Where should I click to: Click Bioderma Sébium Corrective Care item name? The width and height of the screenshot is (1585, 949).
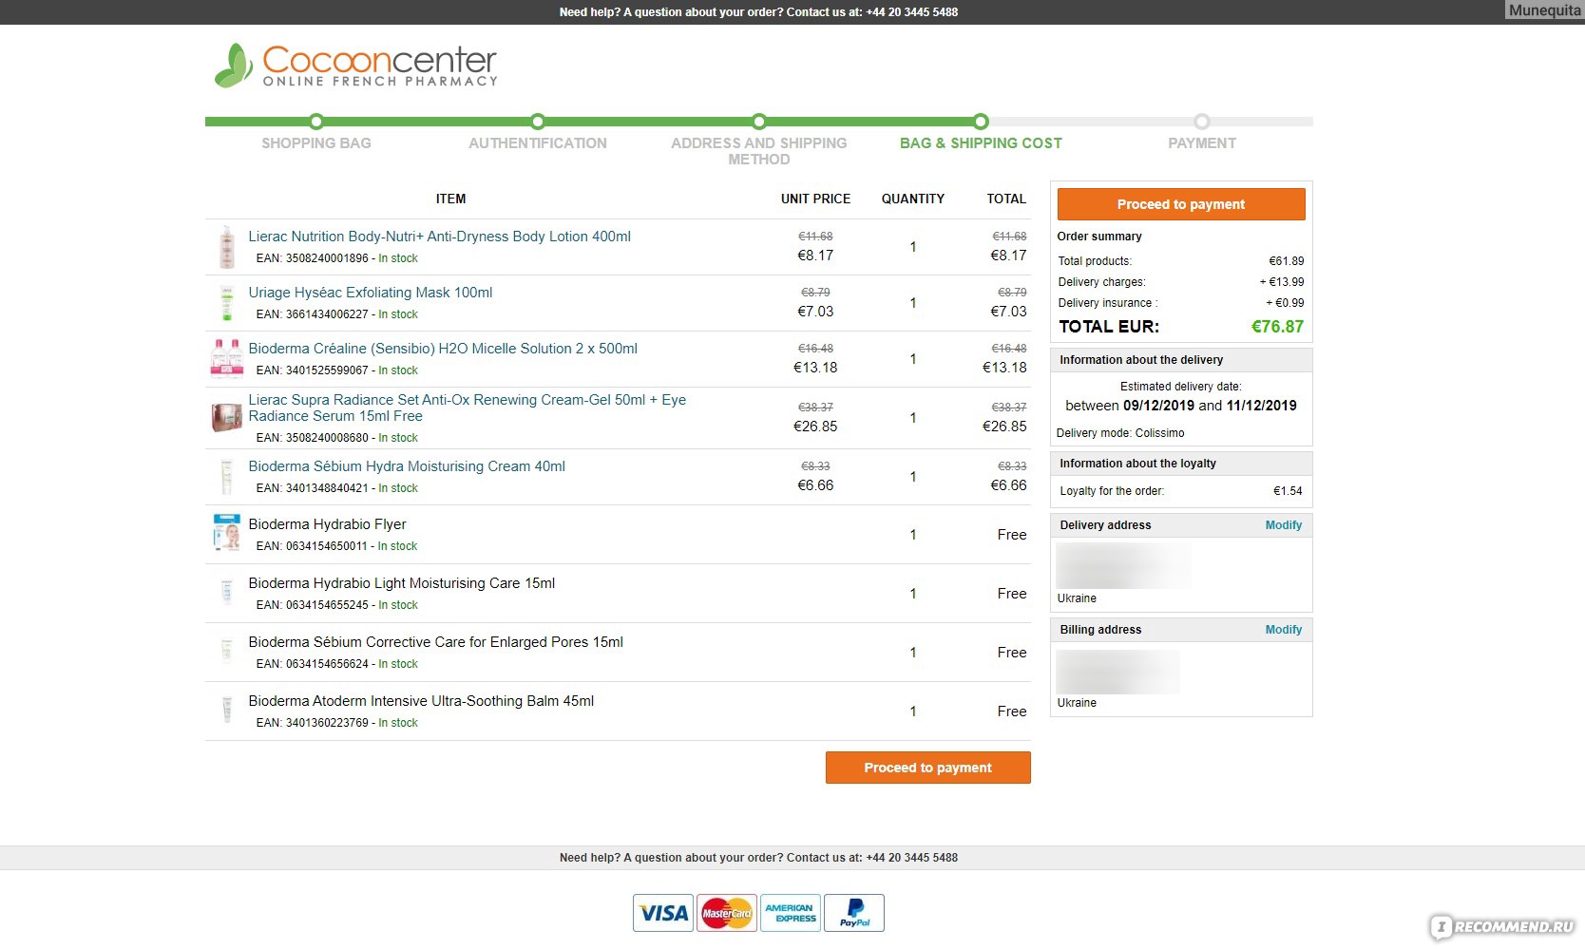pyautogui.click(x=436, y=642)
